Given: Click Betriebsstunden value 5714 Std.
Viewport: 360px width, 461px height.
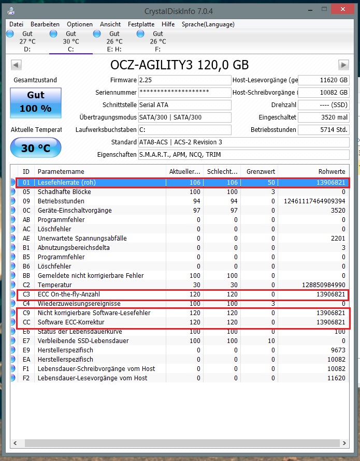Looking at the screenshot, I should point(324,130).
